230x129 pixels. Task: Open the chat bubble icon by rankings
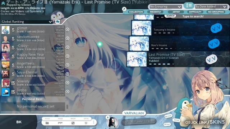57,22
